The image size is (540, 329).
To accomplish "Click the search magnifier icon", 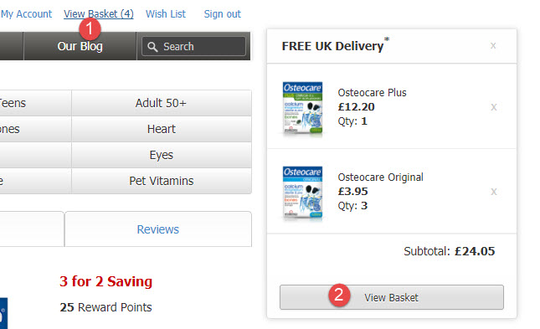I will pyautogui.click(x=152, y=47).
